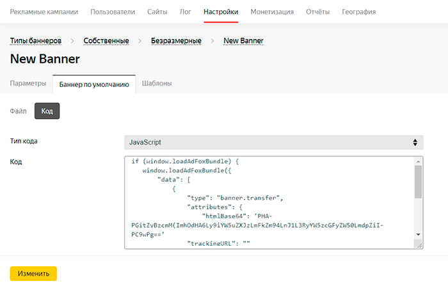Viewport: 448px width, 288px height.
Task: Select the Файл mode toggle
Action: coord(19,111)
